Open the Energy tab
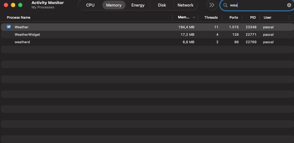The height and width of the screenshot is (143, 294). point(138,5)
